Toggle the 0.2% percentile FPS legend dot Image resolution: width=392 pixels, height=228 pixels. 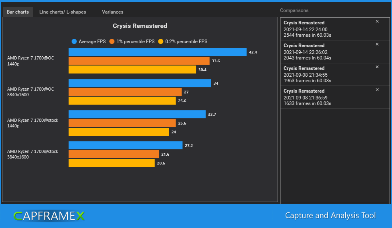click(x=161, y=42)
